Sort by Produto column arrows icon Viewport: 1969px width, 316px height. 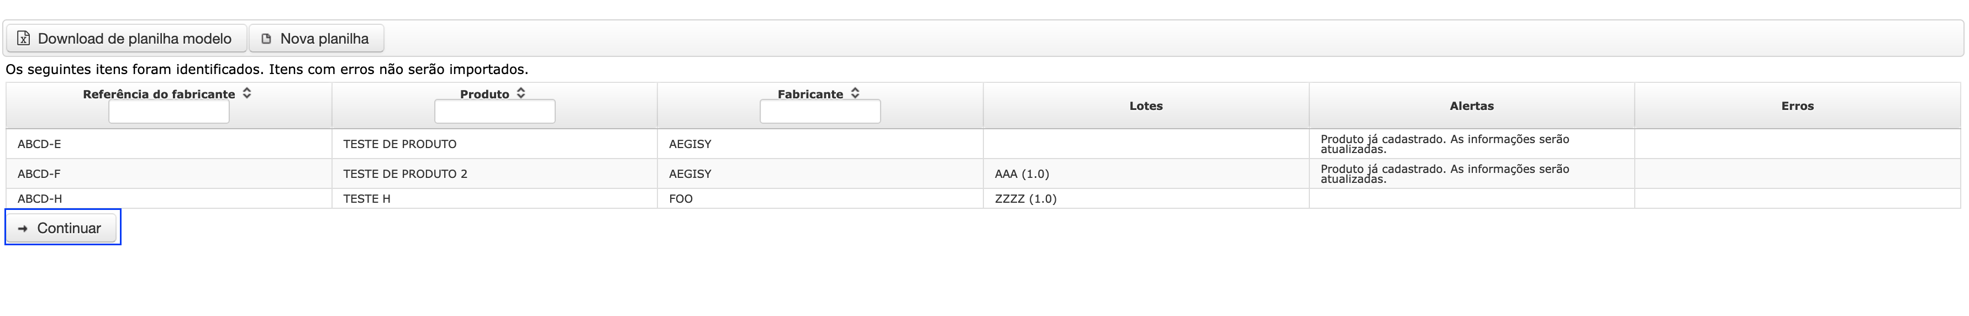[520, 93]
